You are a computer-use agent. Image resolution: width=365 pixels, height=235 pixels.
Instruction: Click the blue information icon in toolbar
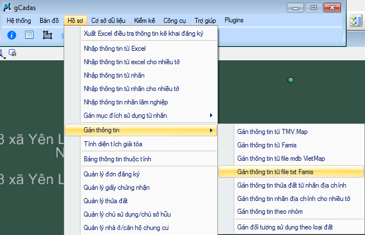click(12, 35)
